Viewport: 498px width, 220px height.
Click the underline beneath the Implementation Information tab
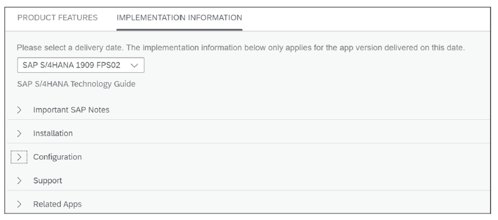click(x=179, y=29)
